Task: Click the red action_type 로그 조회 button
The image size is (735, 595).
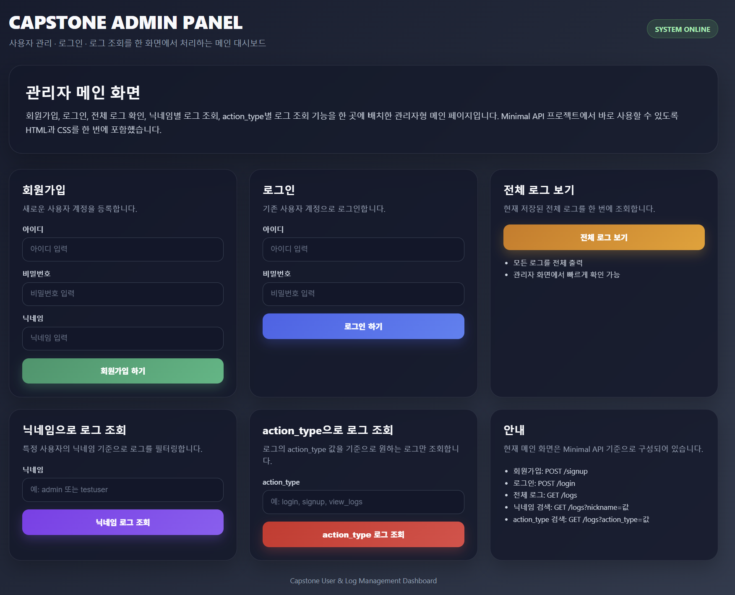Action: (363, 534)
